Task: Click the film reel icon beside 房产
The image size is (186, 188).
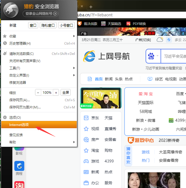Action: pyautogui.click(x=86, y=139)
